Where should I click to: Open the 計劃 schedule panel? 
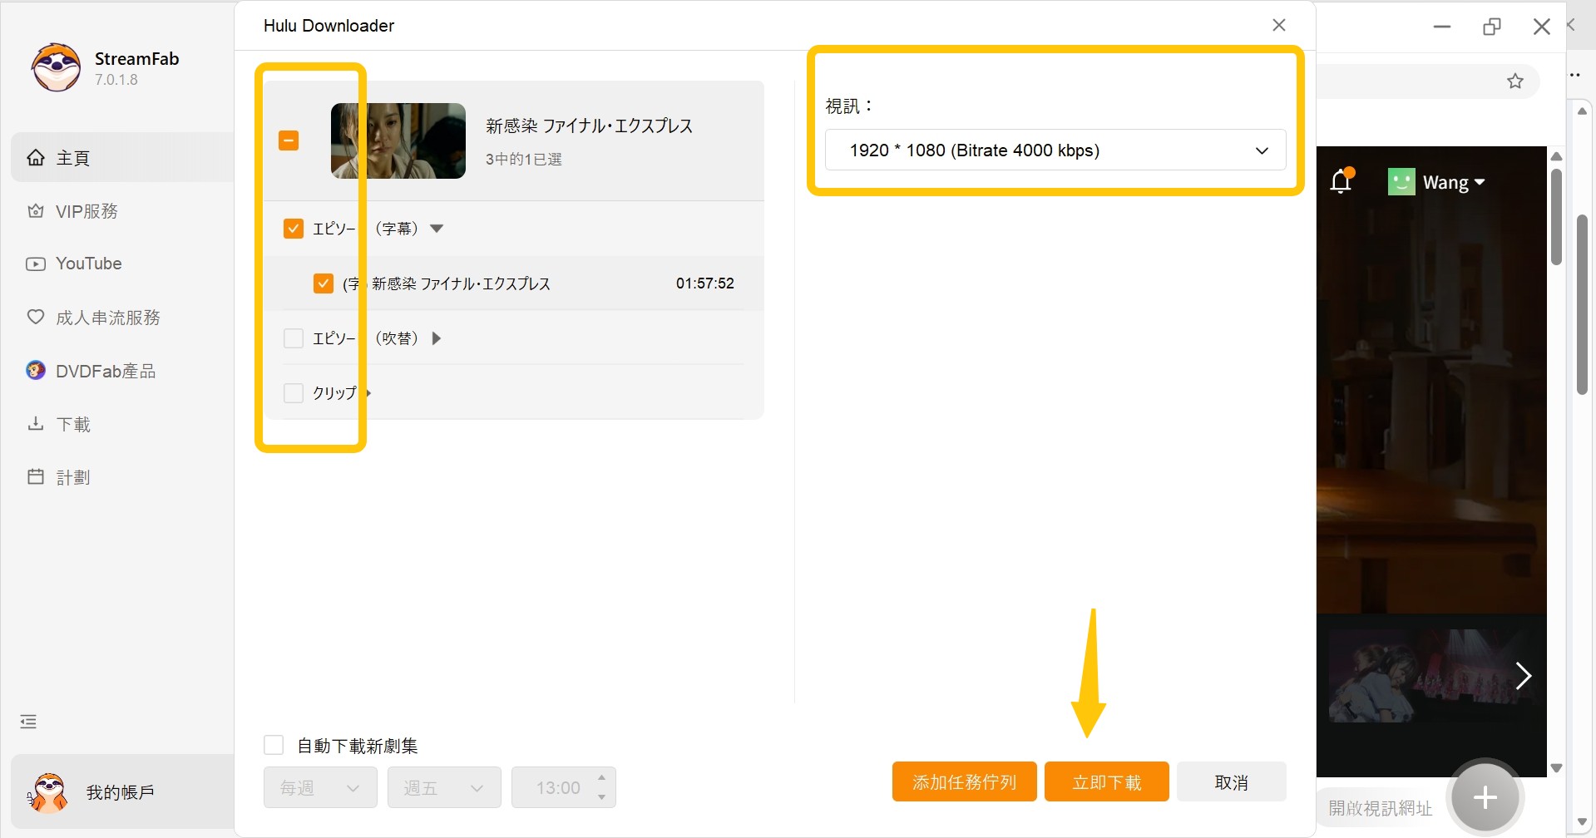point(72,476)
